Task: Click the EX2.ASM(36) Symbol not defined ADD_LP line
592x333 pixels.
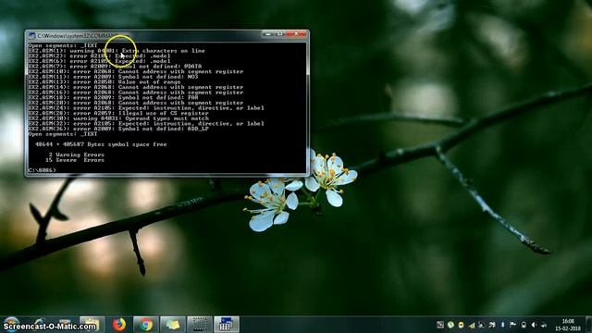Action: (x=118, y=129)
